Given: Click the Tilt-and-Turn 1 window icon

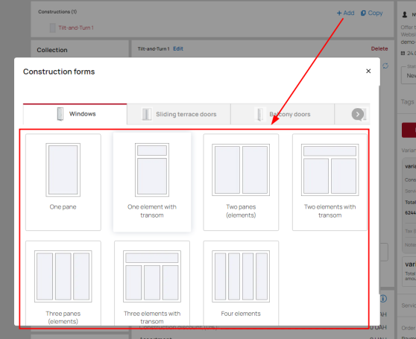Looking at the screenshot, I should pos(52,28).
